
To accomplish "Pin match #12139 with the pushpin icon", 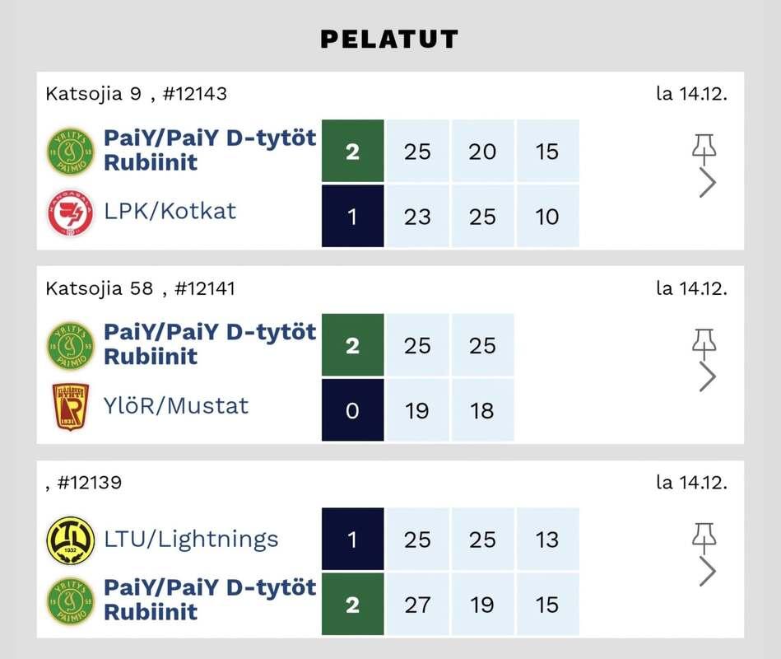I will coord(704,538).
